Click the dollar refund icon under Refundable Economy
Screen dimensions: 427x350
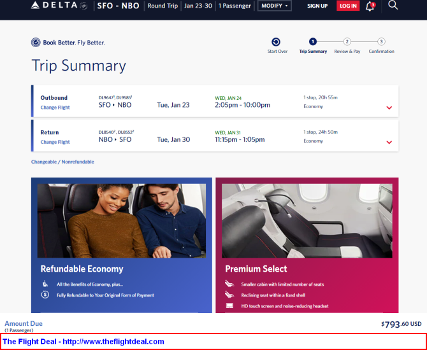(45, 295)
